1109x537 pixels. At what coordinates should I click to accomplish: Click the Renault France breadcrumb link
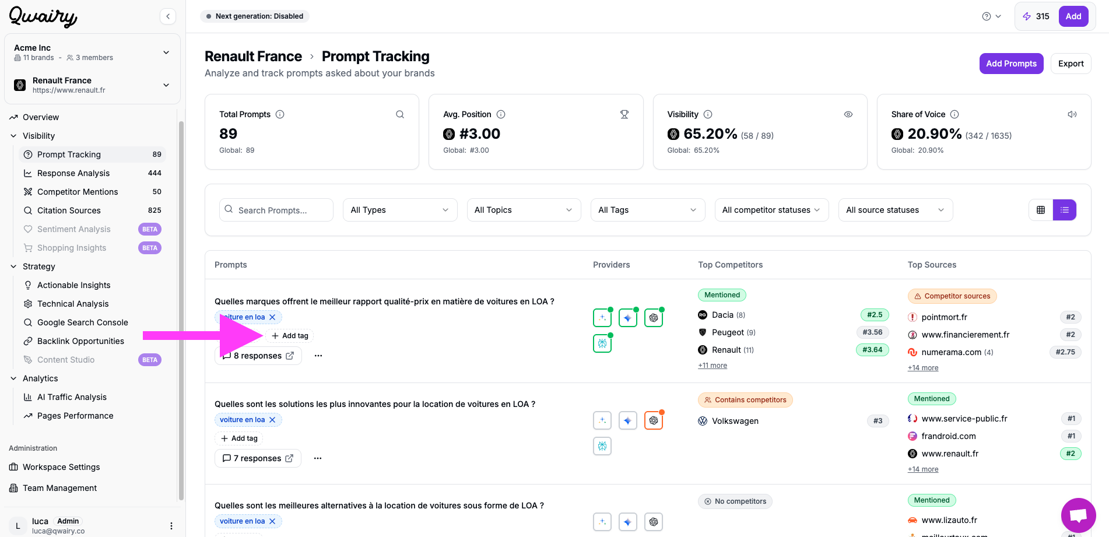click(x=253, y=57)
